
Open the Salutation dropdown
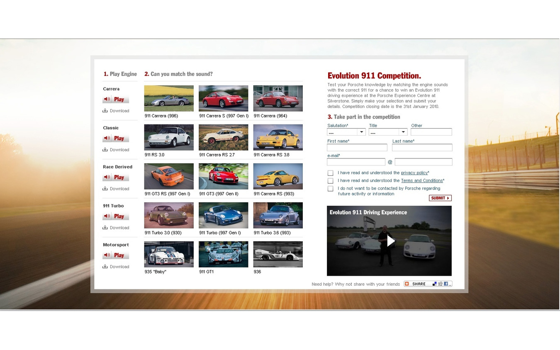tap(346, 132)
